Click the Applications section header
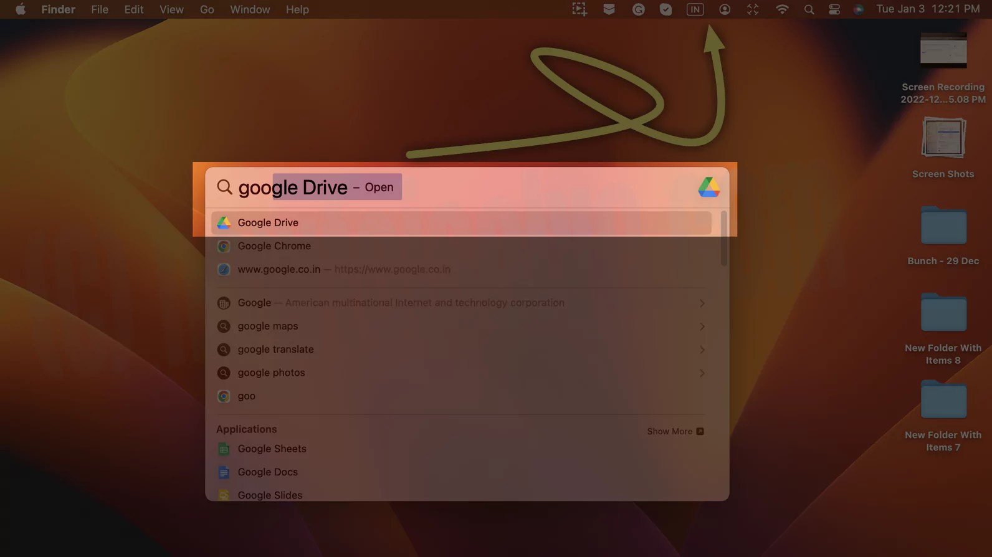992x557 pixels. [246, 429]
